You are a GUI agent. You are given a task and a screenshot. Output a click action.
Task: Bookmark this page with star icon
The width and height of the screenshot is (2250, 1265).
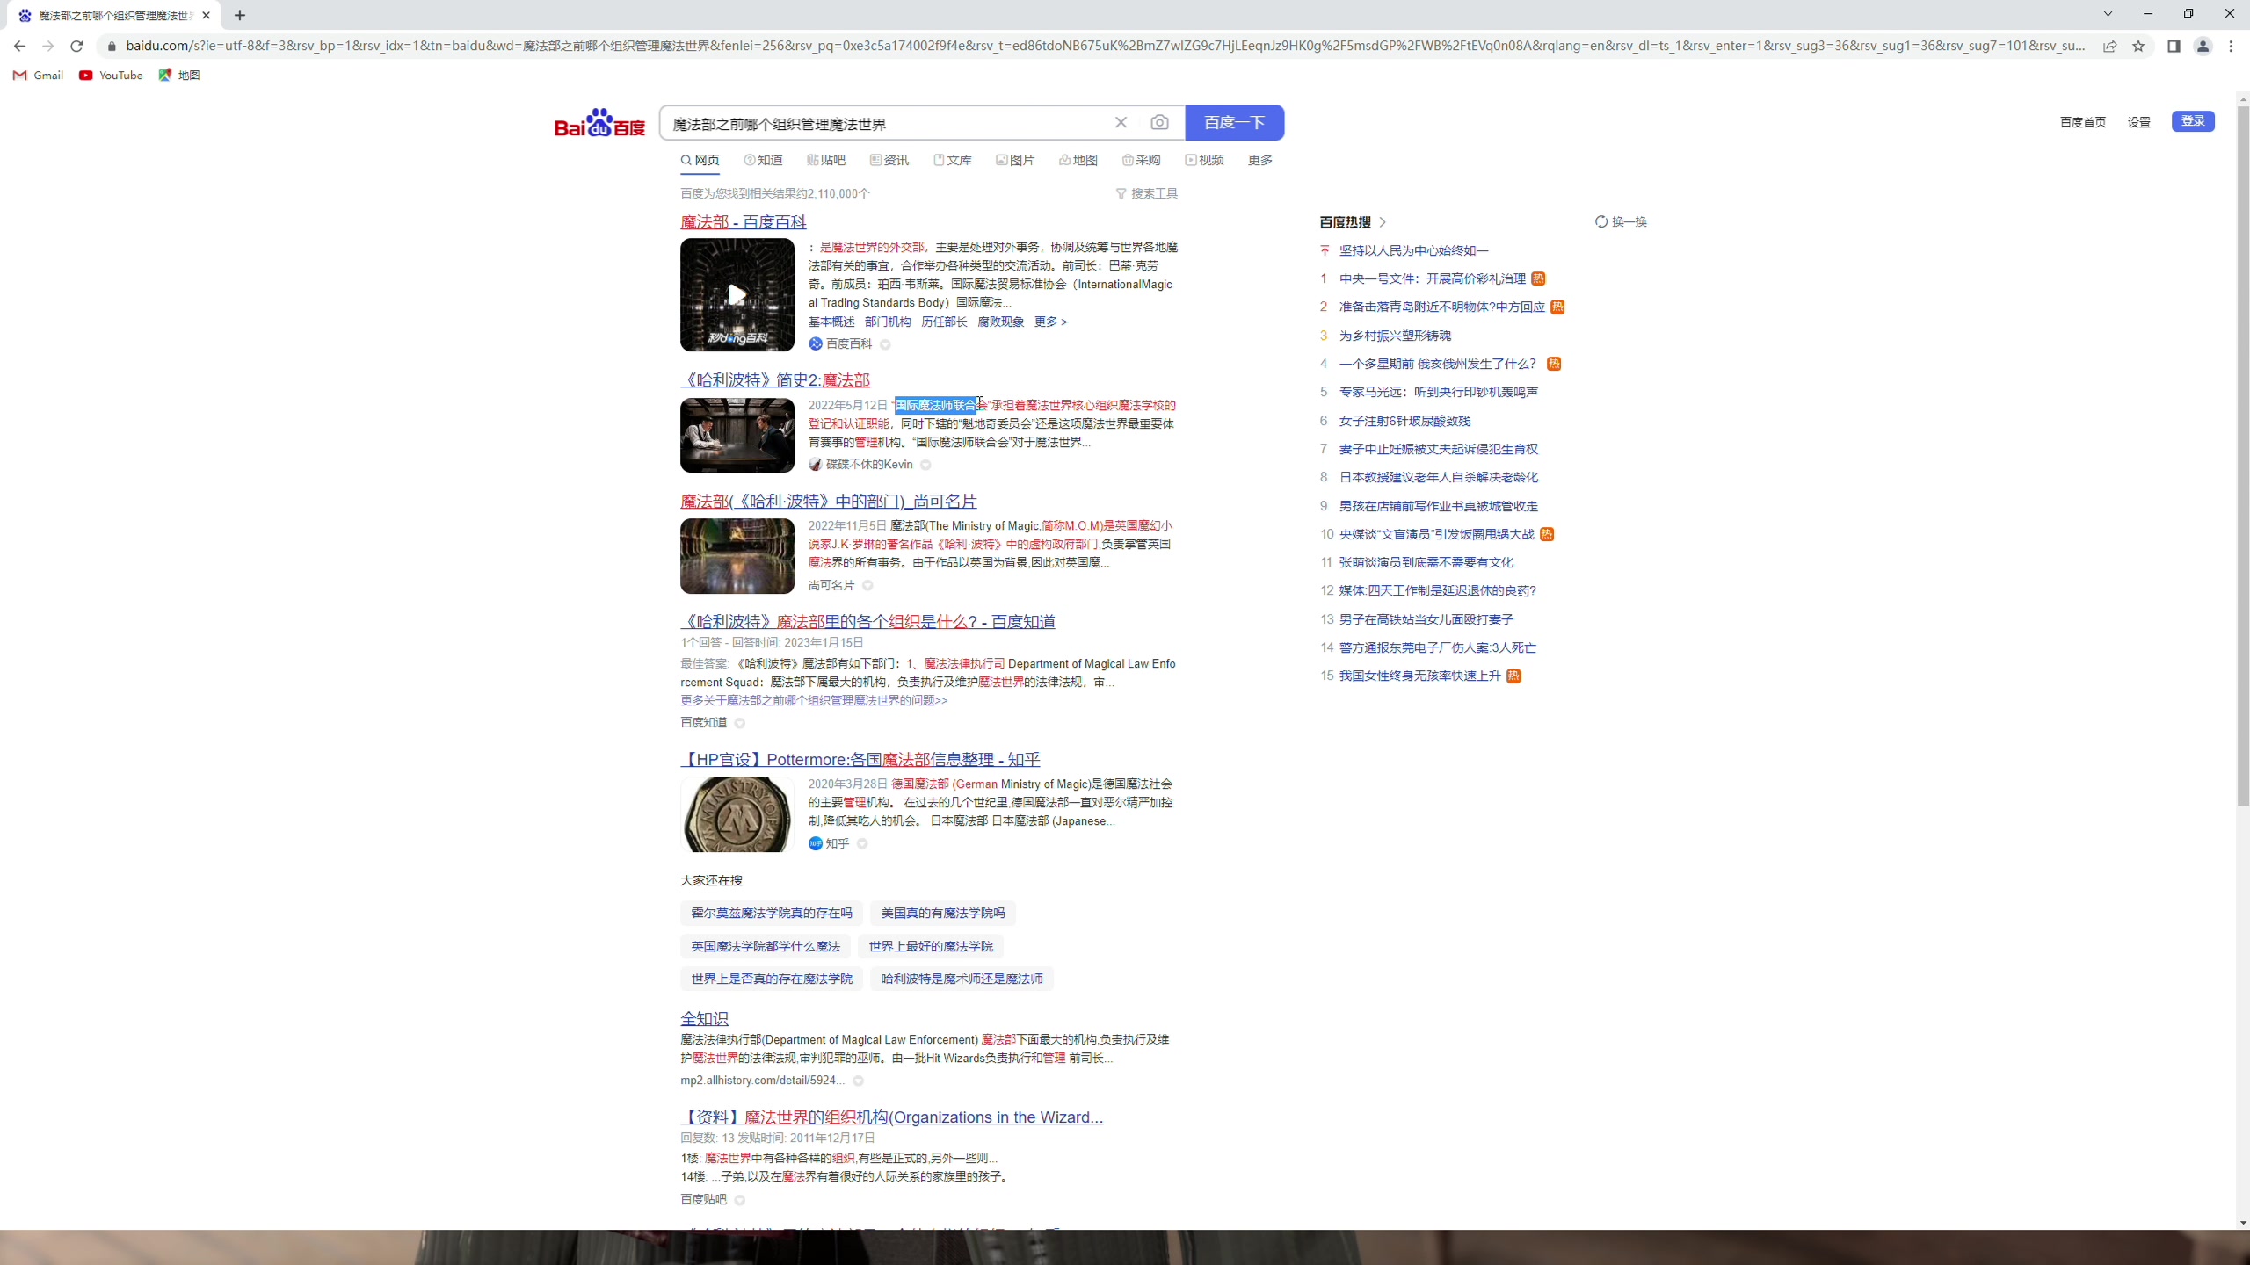pyautogui.click(x=2138, y=46)
